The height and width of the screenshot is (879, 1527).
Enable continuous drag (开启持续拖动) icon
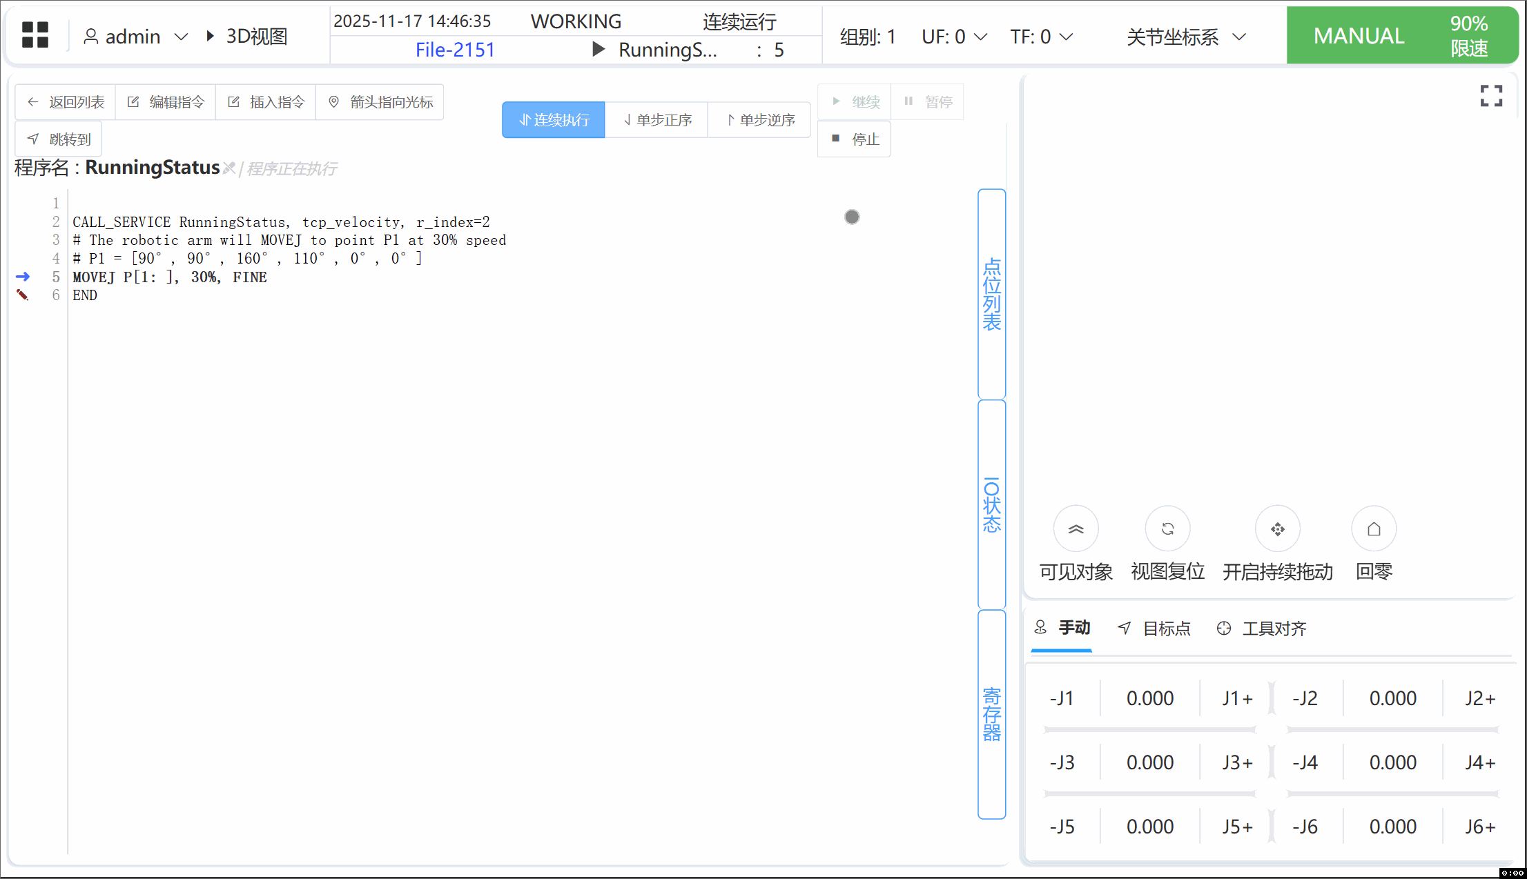coord(1277,529)
